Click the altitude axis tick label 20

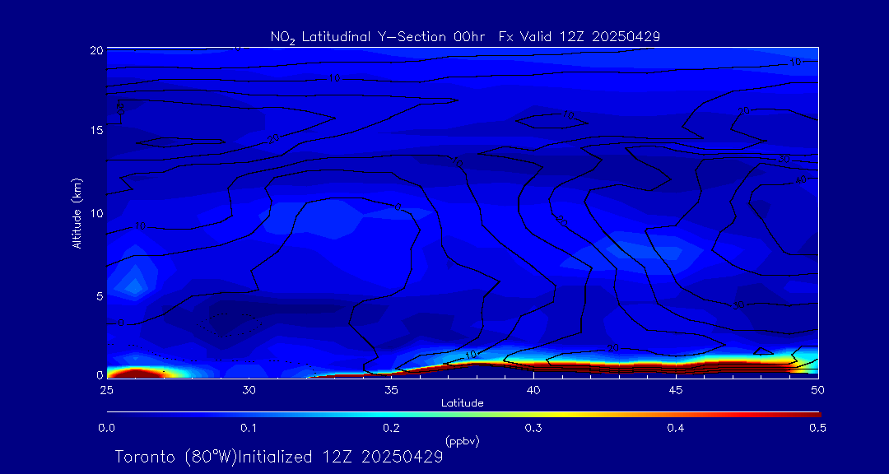pos(96,50)
